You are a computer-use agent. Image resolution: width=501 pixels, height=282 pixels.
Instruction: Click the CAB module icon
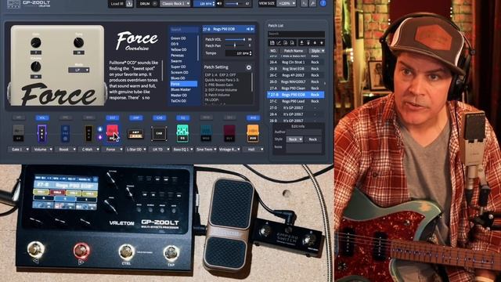(x=159, y=134)
